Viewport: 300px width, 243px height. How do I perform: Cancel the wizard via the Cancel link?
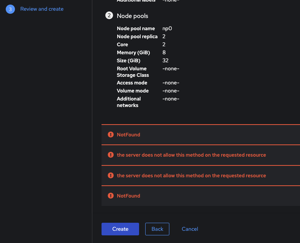tap(190, 229)
